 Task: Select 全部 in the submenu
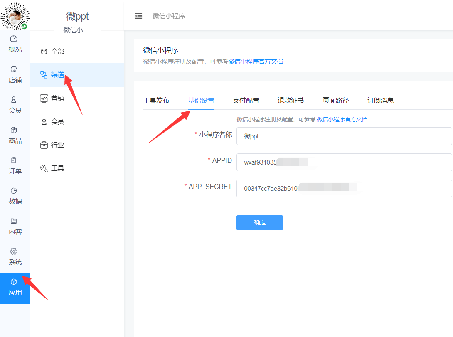click(77, 52)
